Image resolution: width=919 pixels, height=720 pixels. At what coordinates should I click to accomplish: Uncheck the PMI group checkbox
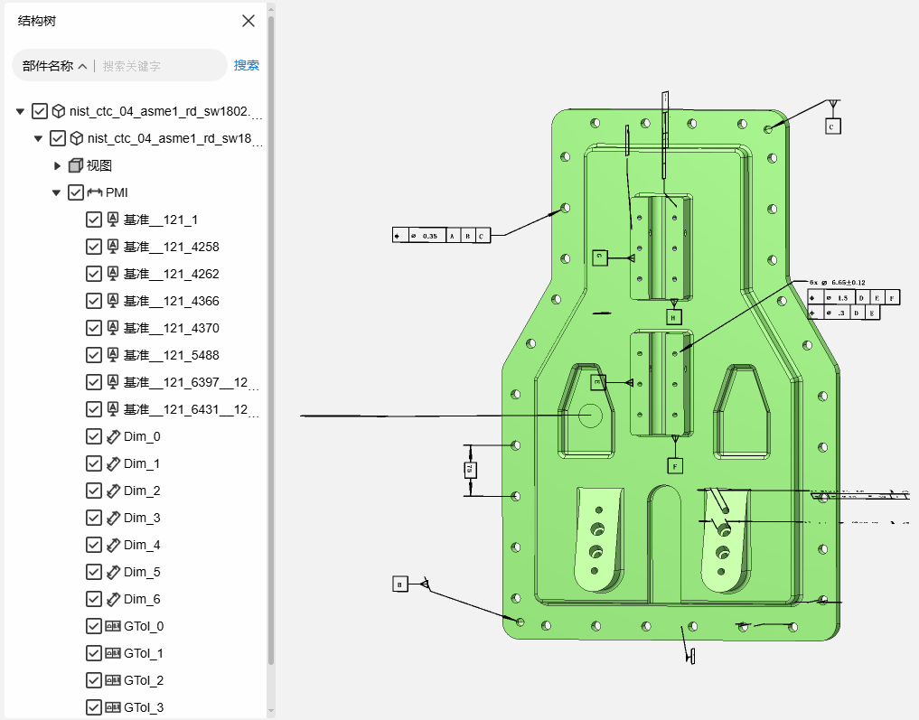pos(76,192)
